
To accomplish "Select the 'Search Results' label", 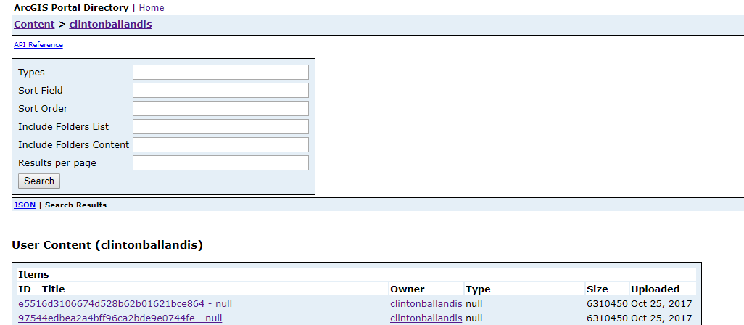I will (x=75, y=205).
